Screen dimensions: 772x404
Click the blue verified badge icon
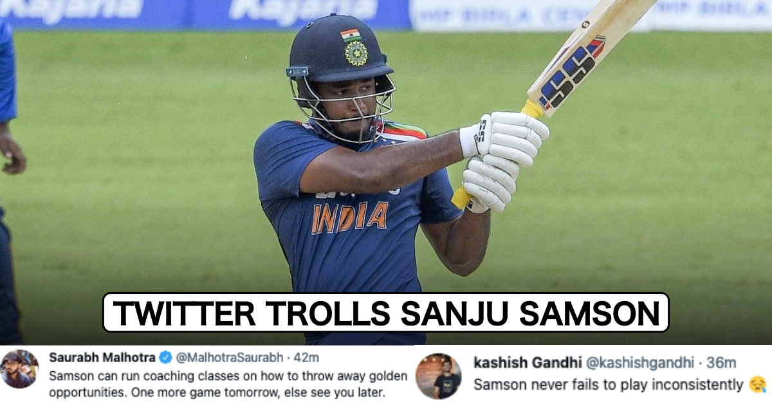tap(165, 358)
